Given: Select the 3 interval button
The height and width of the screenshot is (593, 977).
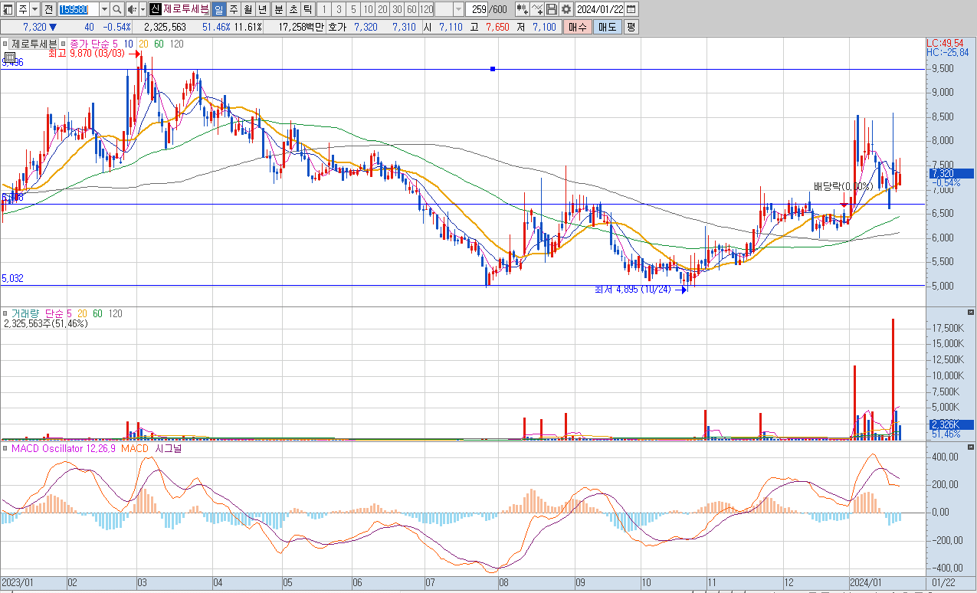Looking at the screenshot, I should (x=338, y=9).
